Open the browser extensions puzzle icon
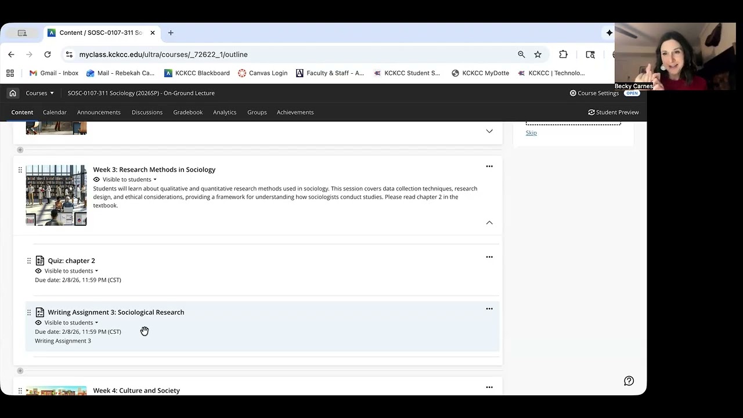Image resolution: width=743 pixels, height=418 pixels. pos(563,55)
